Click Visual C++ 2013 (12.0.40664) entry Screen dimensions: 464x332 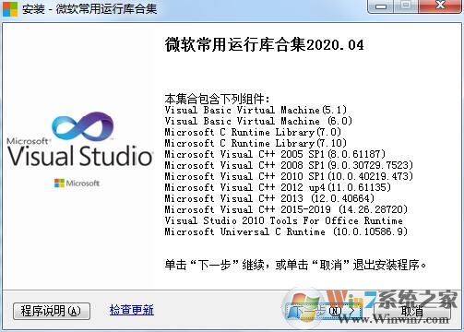pos(269,198)
